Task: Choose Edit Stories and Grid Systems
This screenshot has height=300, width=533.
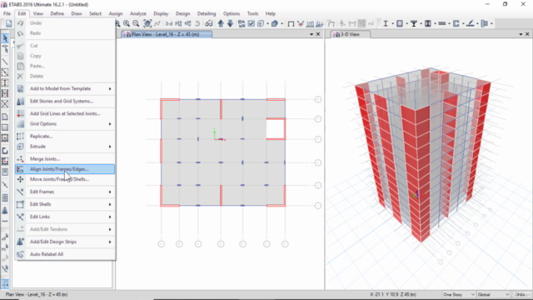Action: (65, 101)
